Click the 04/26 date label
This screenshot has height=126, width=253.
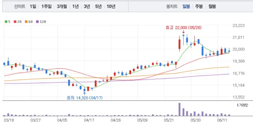point(116,120)
